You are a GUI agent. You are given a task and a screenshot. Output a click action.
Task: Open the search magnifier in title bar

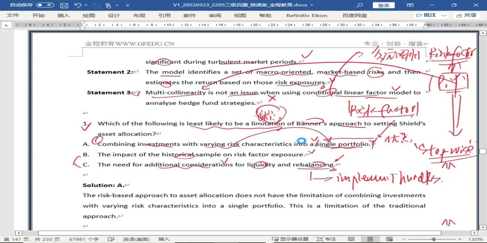tap(359, 5)
